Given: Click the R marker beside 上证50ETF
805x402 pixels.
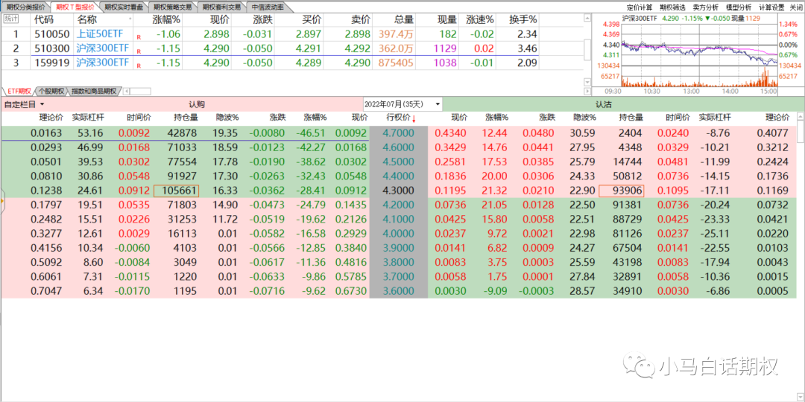Looking at the screenshot, I should (x=139, y=35).
